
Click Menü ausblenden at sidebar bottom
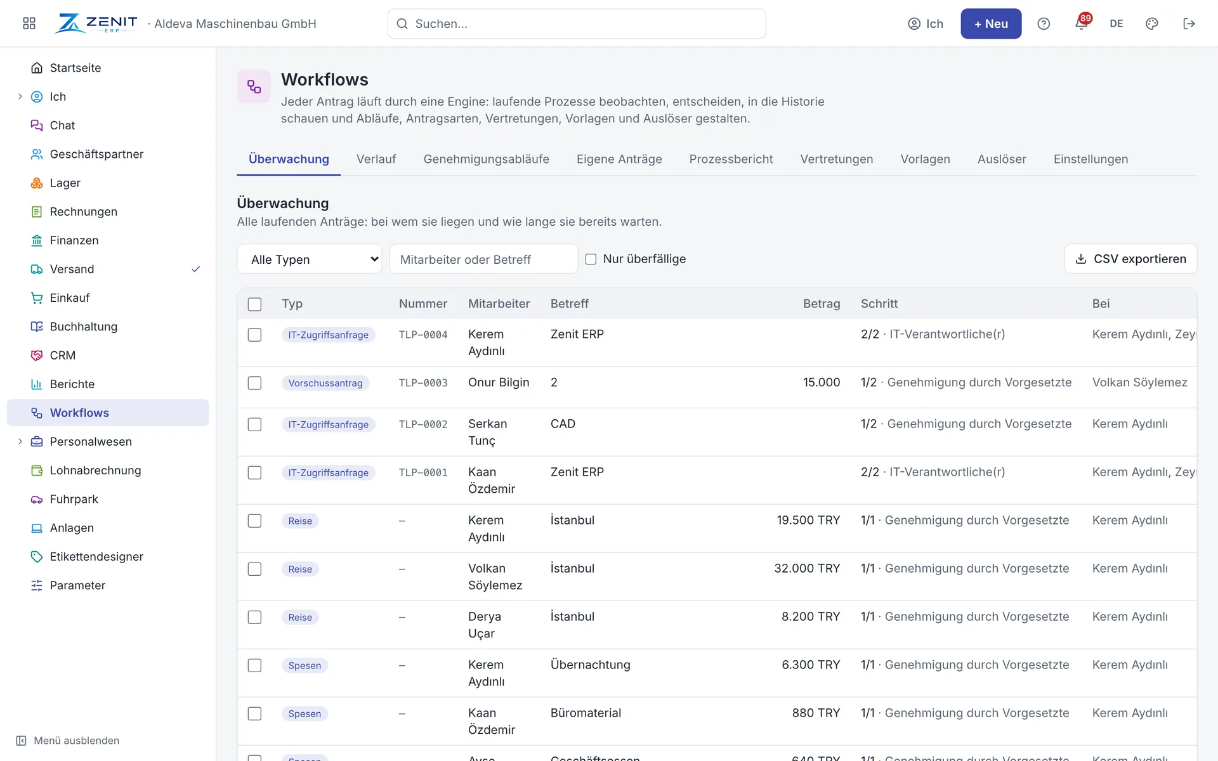pos(67,741)
